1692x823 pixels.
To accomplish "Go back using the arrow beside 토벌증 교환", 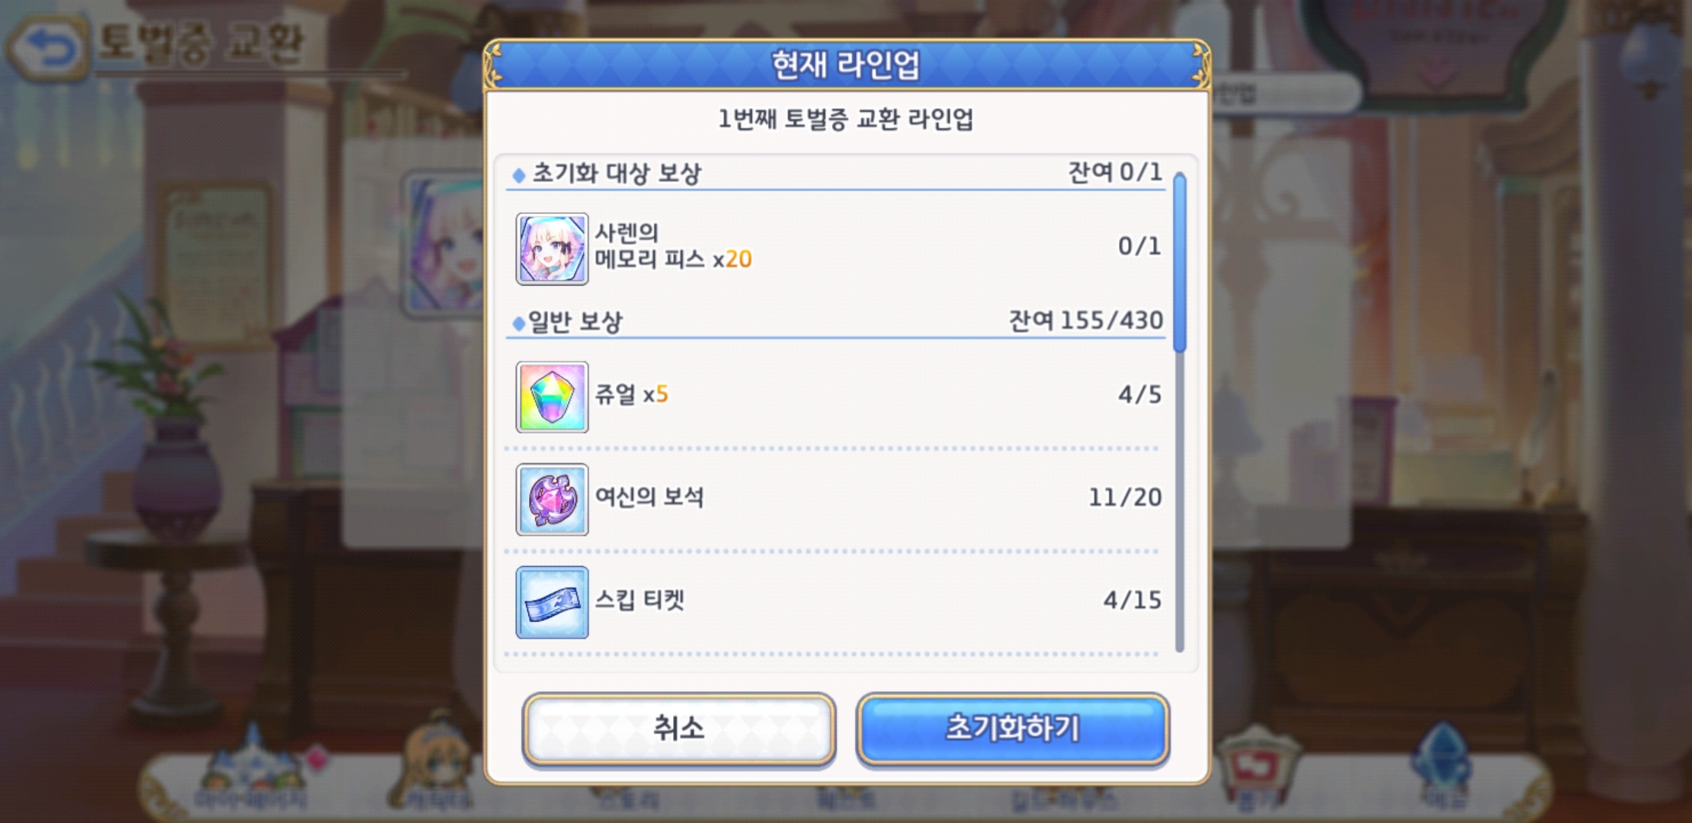I will [x=47, y=47].
